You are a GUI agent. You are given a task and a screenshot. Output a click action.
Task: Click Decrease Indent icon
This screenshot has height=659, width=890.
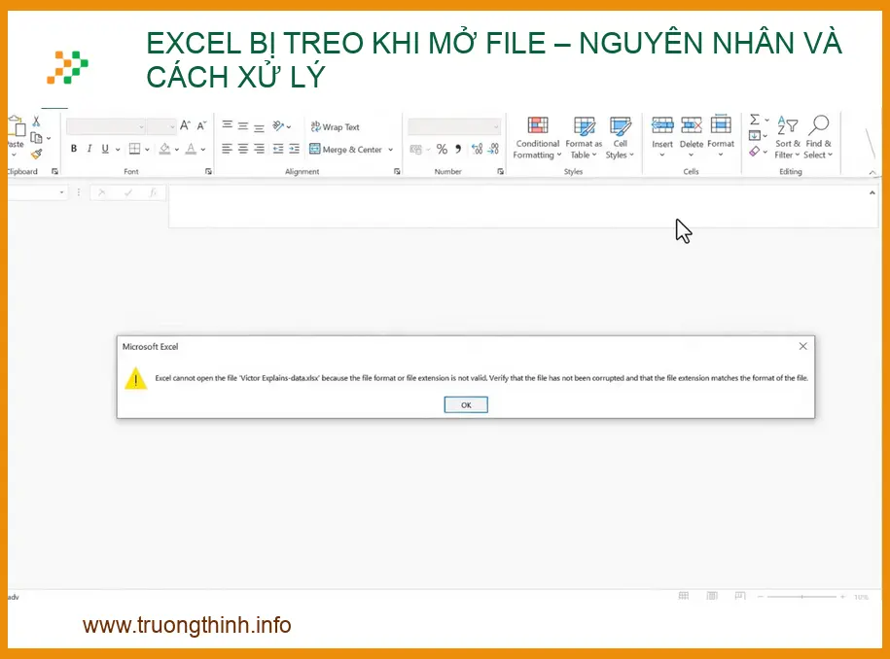[277, 149]
